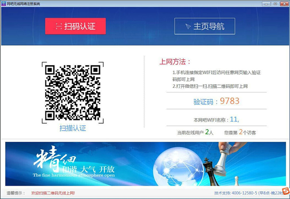Screen dimensions: 290x199
Task: Click the WIFI name value 11,
Action: (235, 120)
